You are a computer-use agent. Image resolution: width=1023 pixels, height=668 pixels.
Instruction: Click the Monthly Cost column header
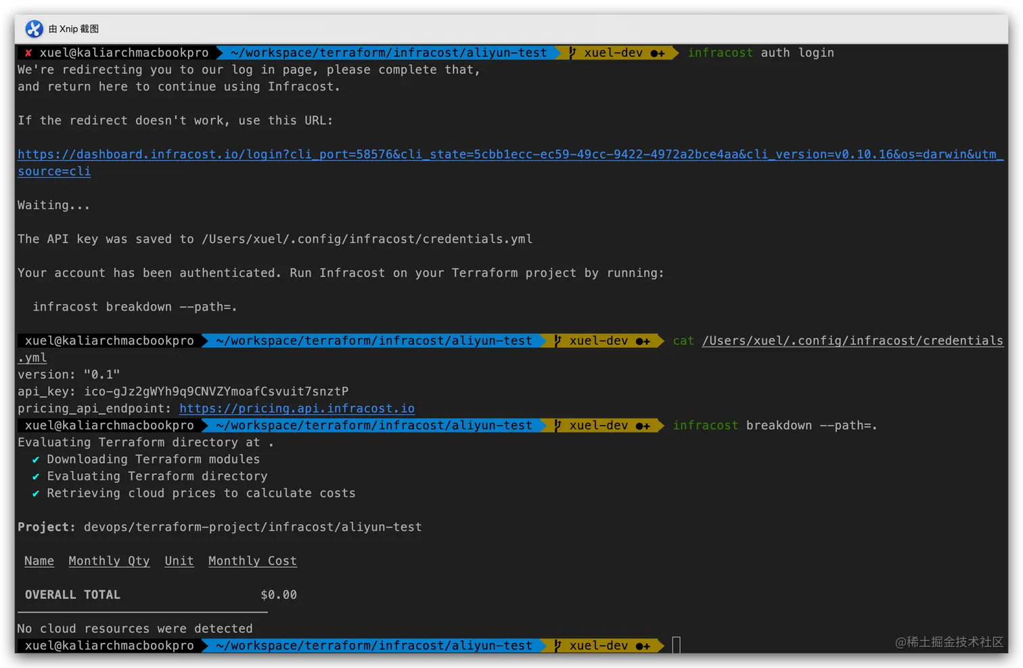tap(252, 561)
